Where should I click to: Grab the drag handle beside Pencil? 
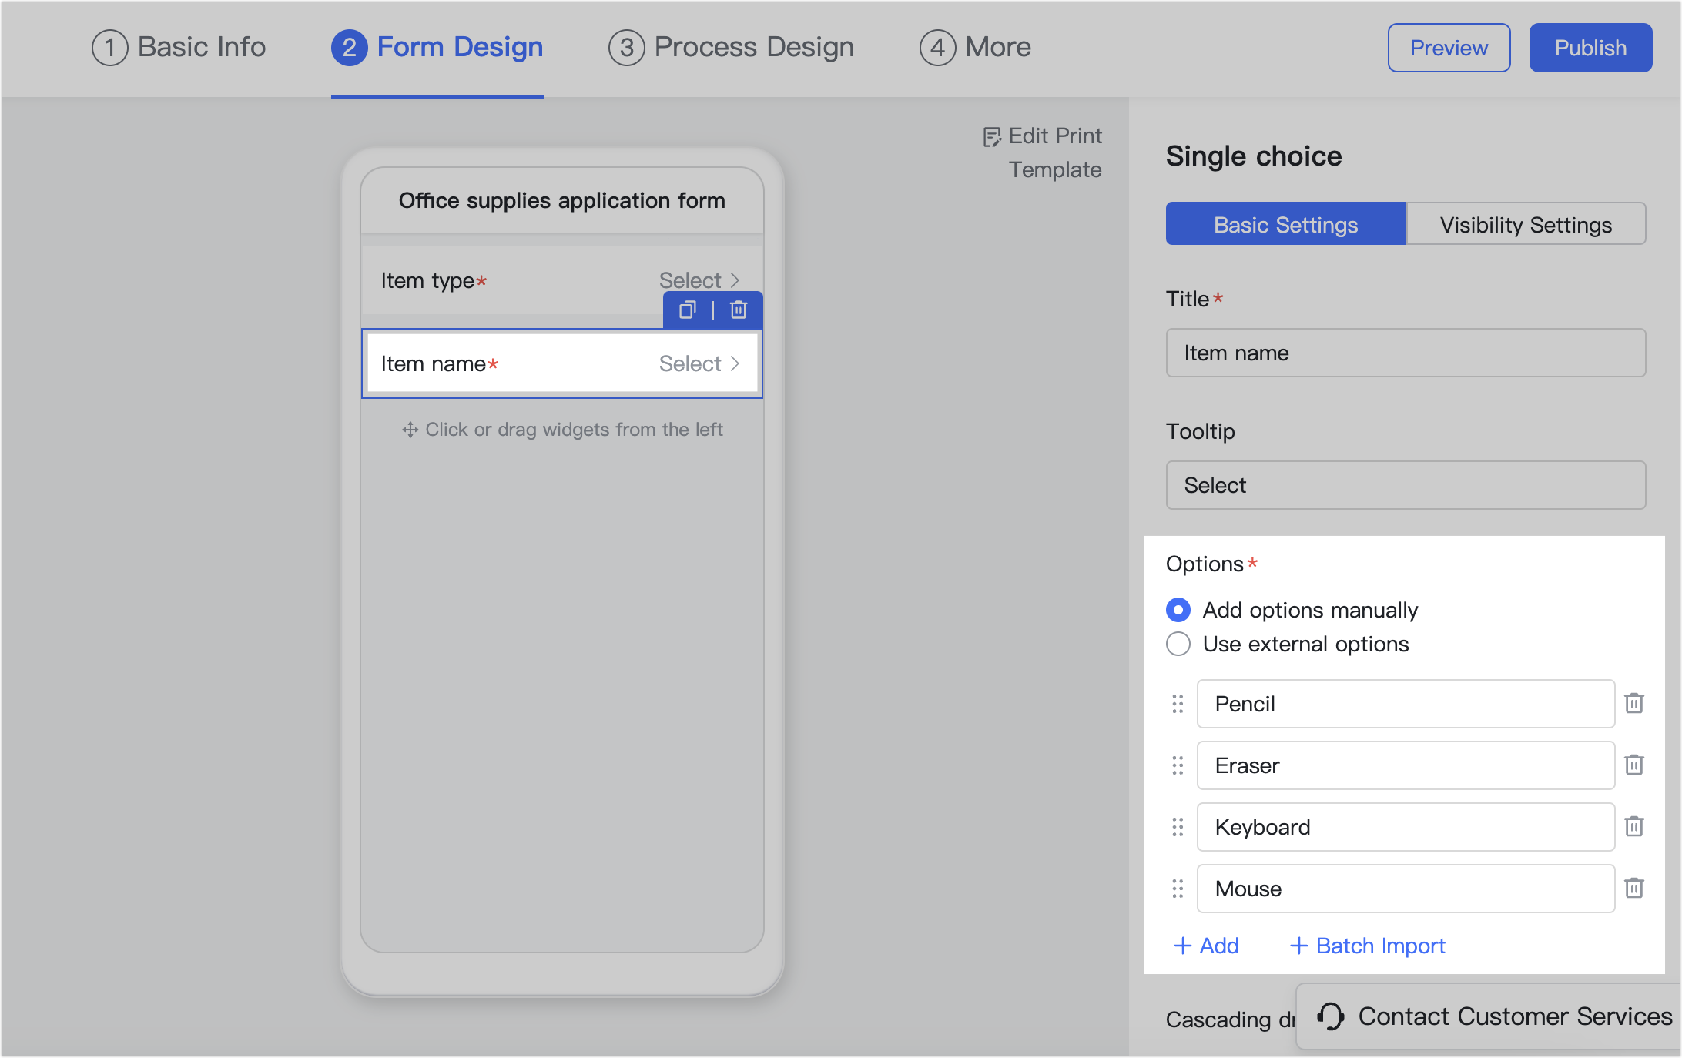(1177, 703)
